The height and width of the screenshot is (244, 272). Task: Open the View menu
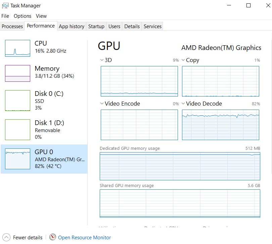[41, 16]
